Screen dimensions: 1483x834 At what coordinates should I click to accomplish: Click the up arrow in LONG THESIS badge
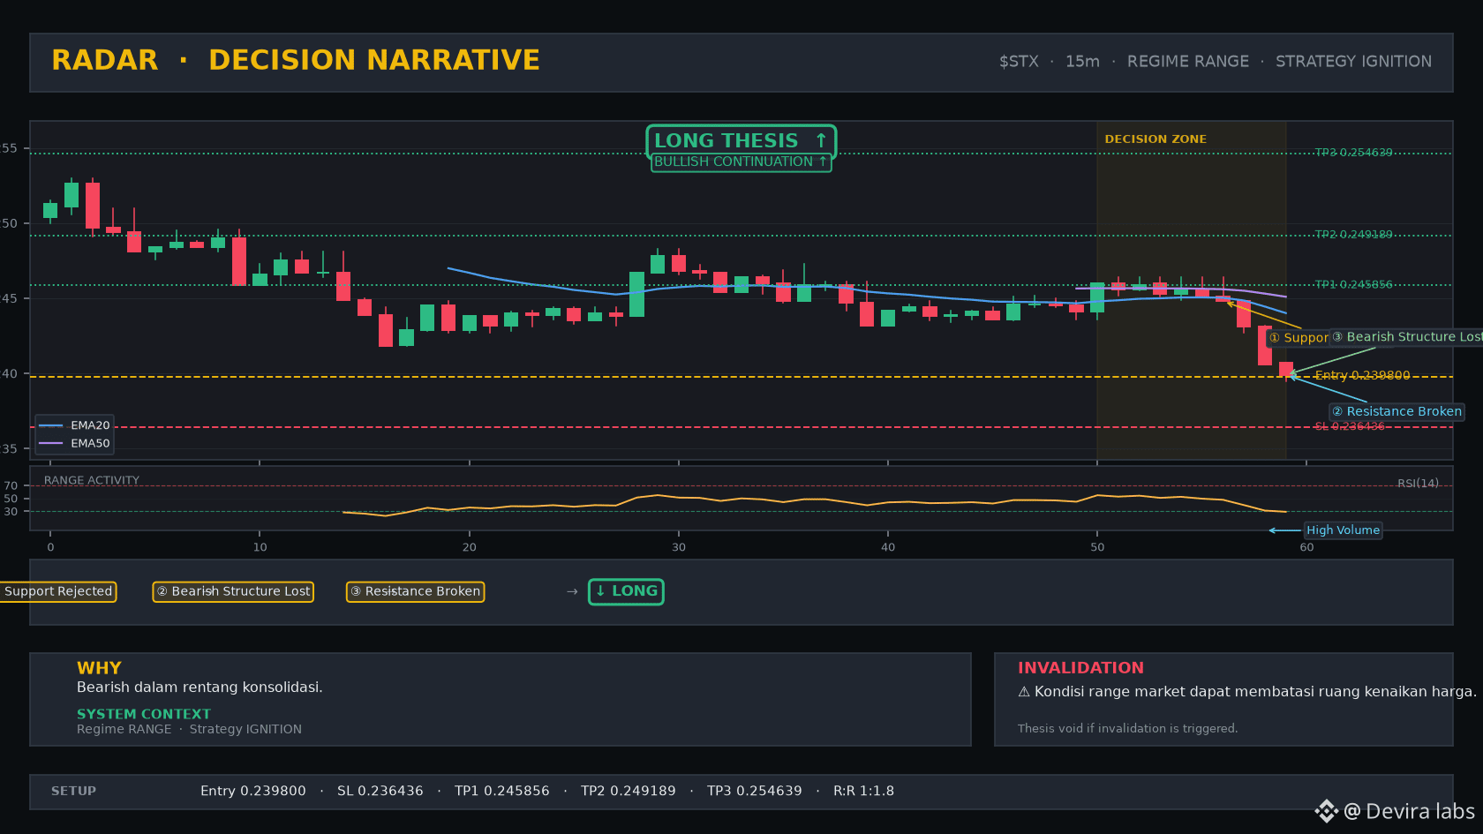tap(821, 140)
